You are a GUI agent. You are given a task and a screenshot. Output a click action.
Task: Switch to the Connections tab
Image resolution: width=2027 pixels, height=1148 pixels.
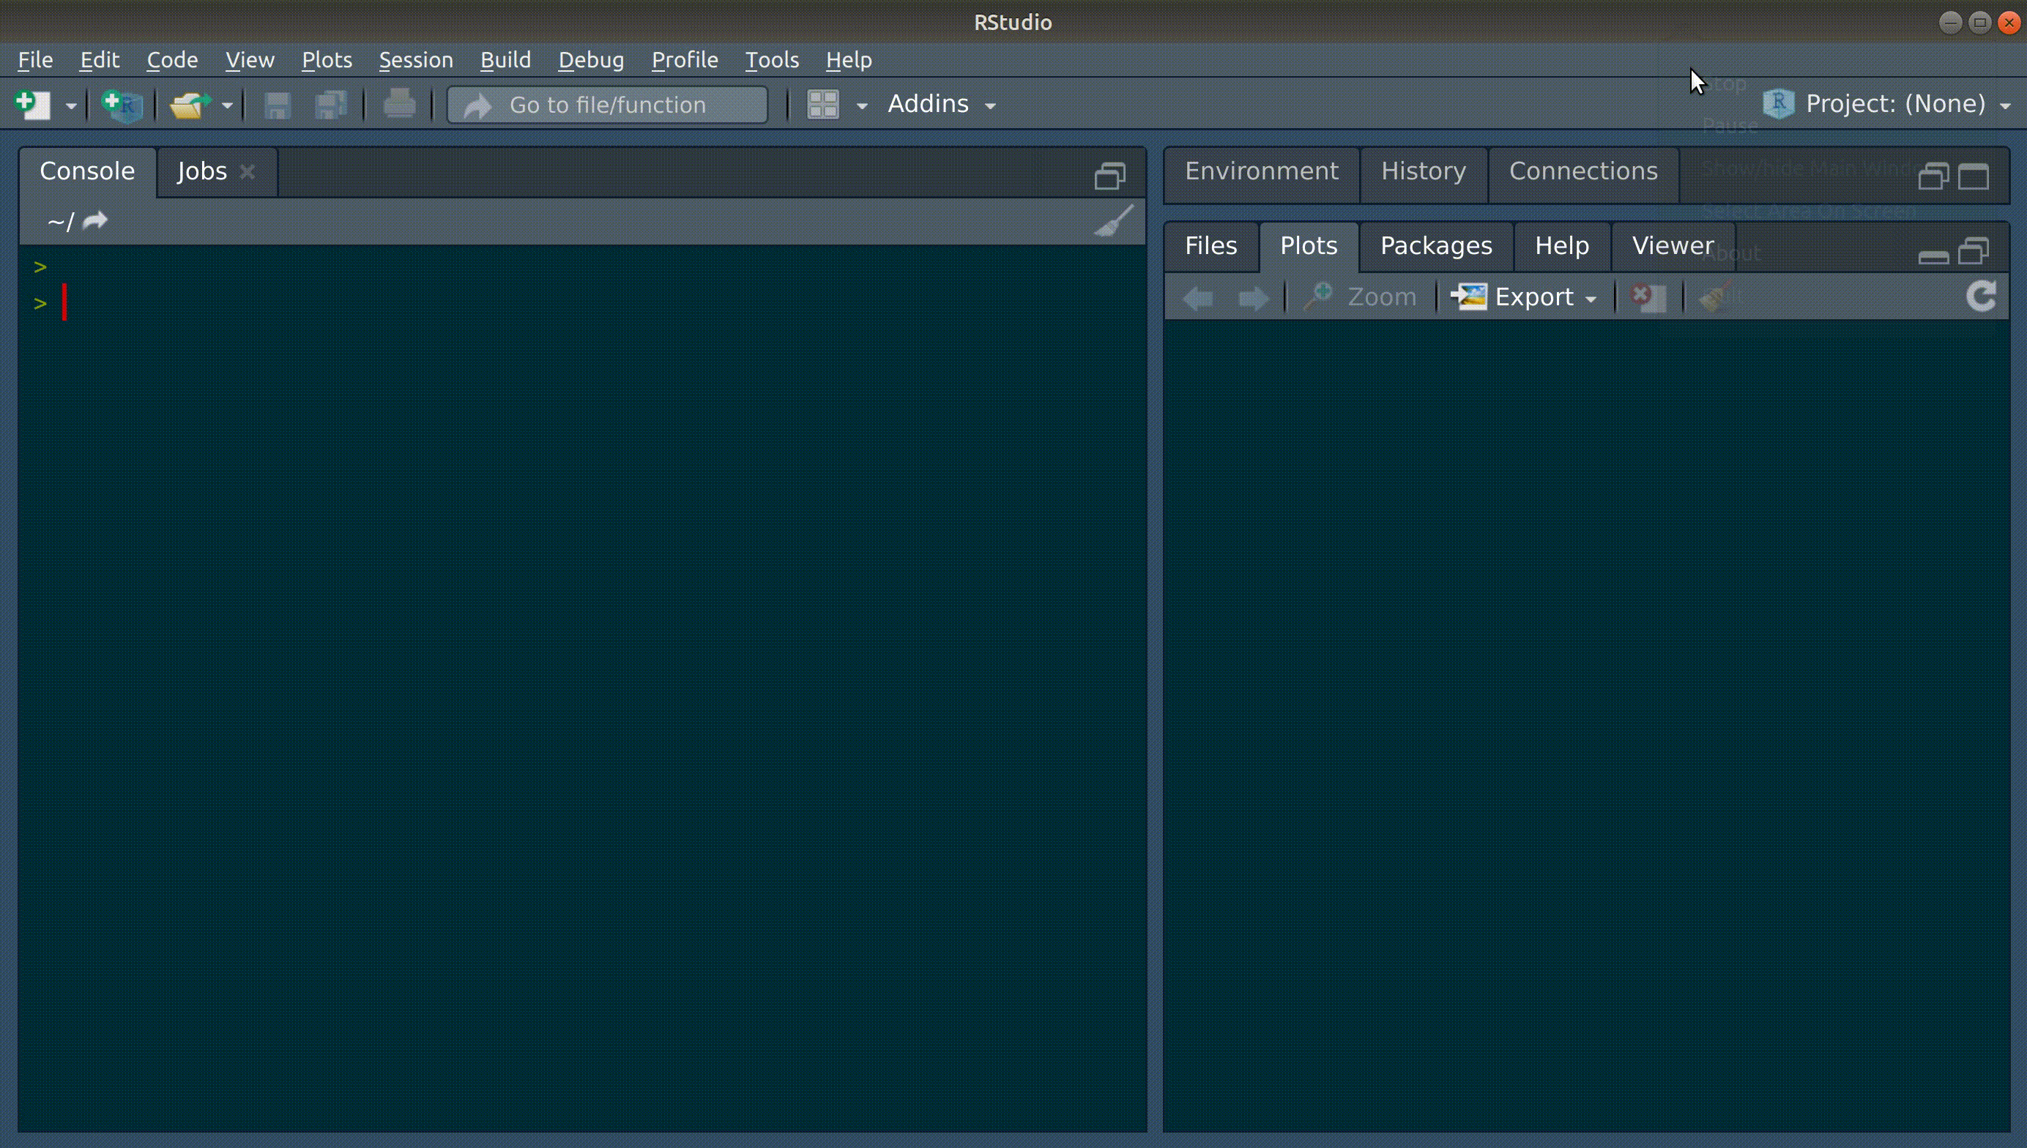tap(1583, 172)
